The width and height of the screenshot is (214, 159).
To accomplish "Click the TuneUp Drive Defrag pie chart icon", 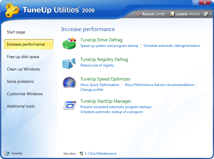I will point(69,43).
